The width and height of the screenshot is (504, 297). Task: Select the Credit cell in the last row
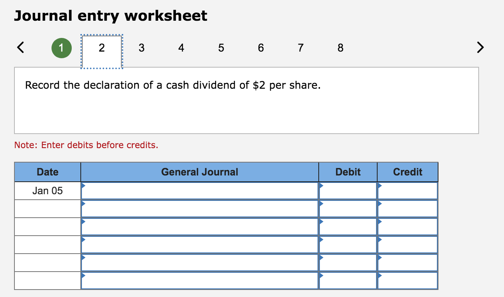pos(408,281)
